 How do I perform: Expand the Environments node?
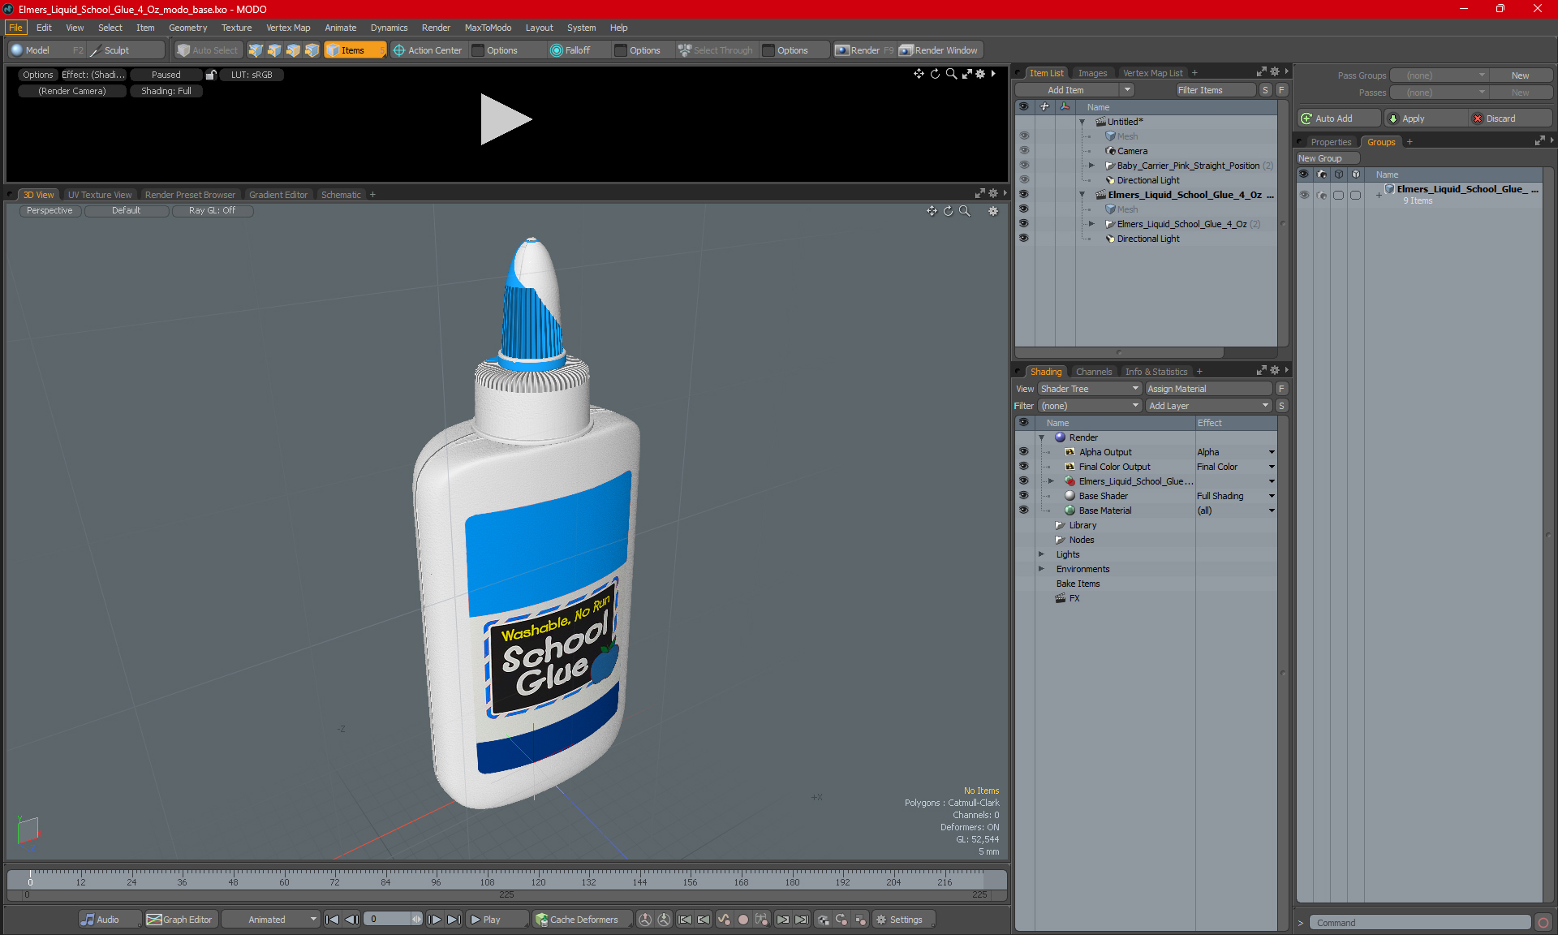pos(1042,569)
